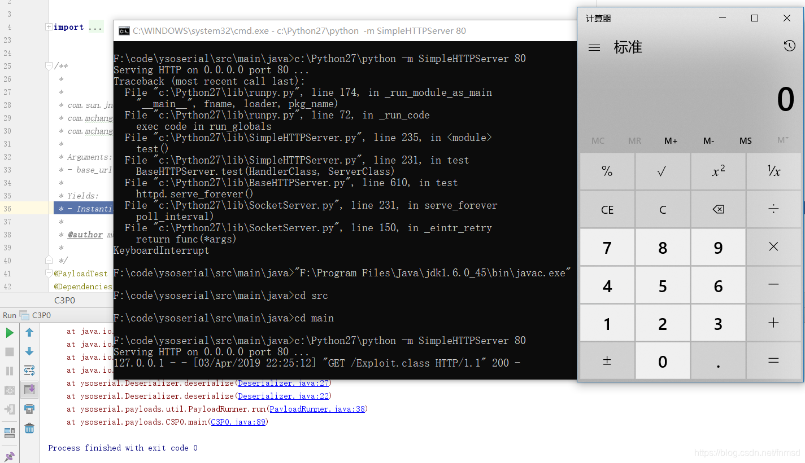Open calculator History clock icon
Viewport: 805px width, 463px height.
(789, 46)
